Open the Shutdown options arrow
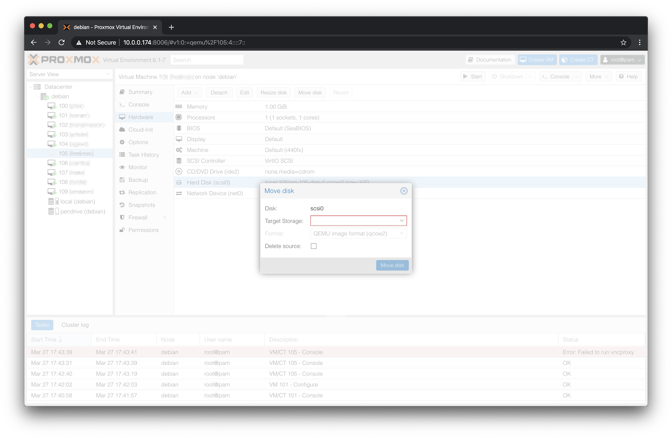The width and height of the screenshot is (672, 438). point(530,76)
